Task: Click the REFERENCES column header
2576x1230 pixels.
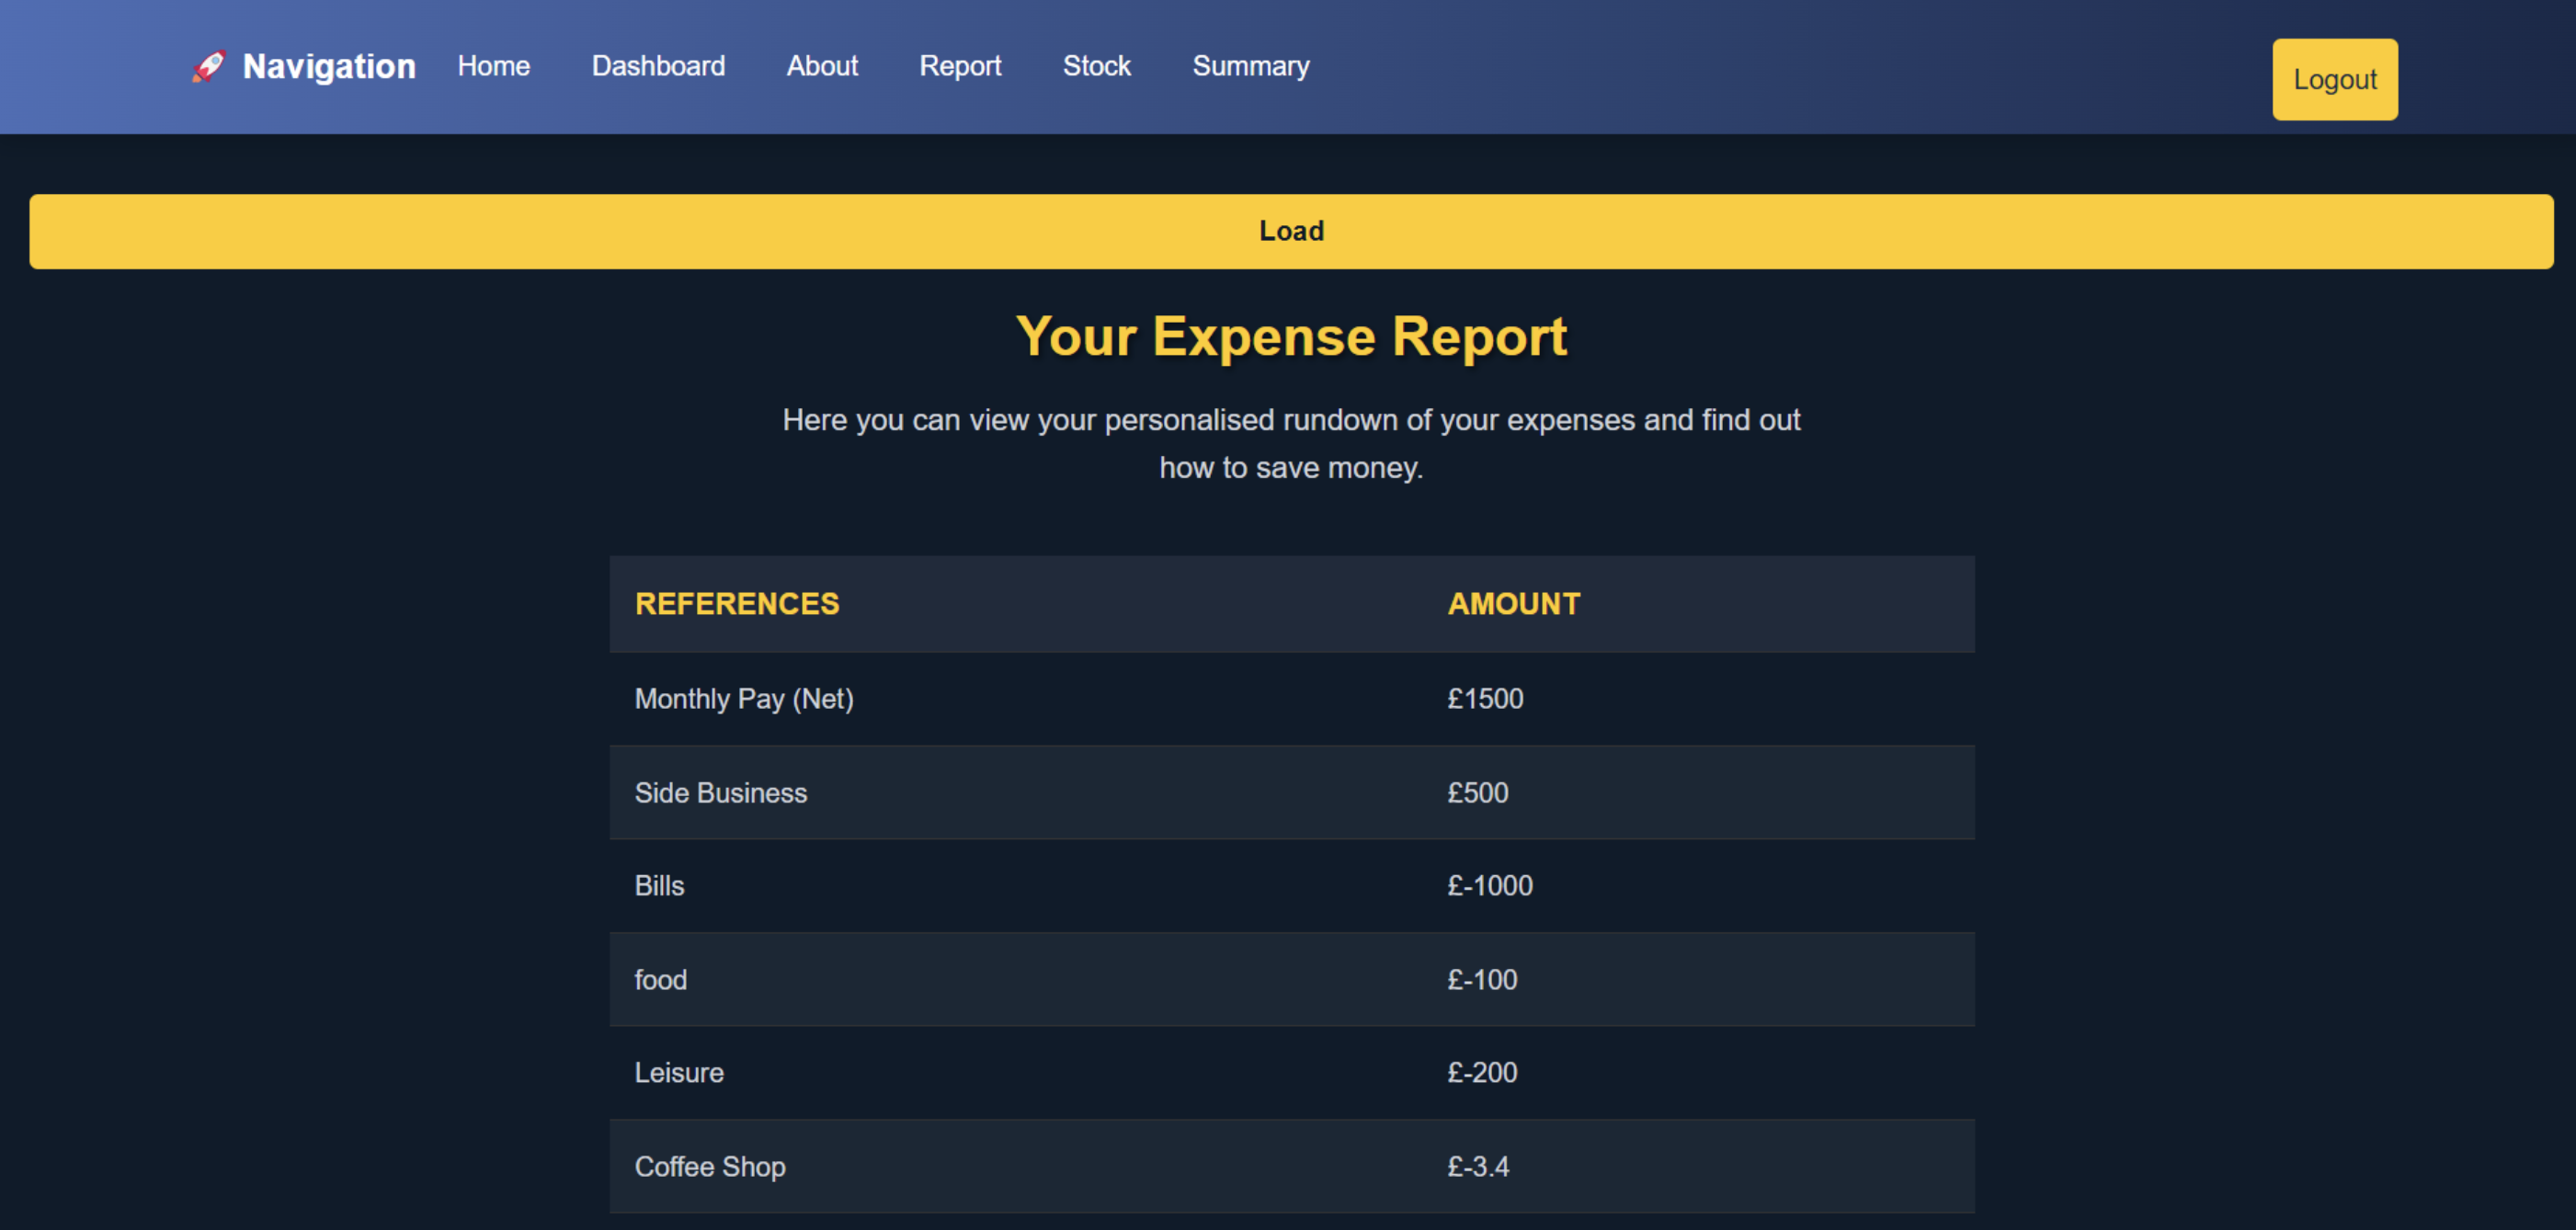Action: click(x=736, y=604)
